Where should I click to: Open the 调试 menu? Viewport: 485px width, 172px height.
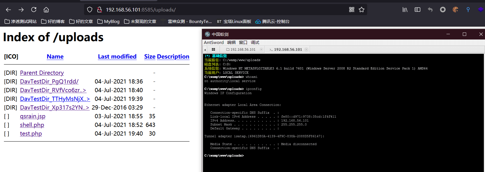pos(255,43)
